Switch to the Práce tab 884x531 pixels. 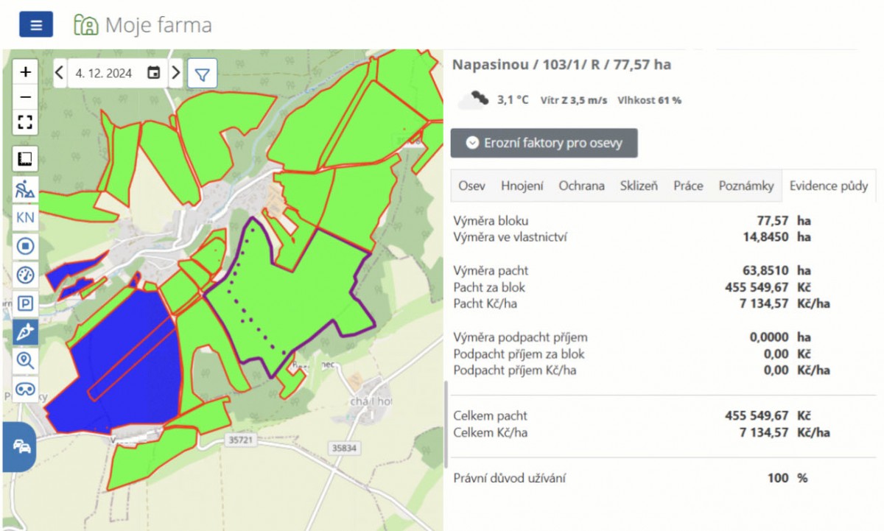(688, 186)
